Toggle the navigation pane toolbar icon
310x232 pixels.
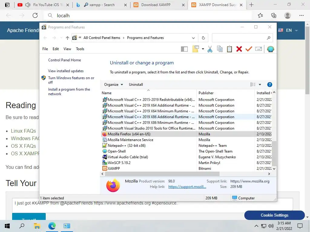coord(184,49)
